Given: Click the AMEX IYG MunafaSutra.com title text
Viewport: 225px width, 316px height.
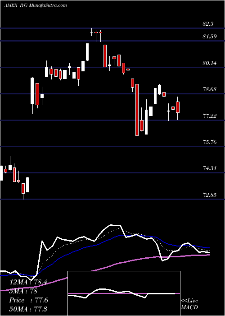Looking at the screenshot, I should 36,5.
